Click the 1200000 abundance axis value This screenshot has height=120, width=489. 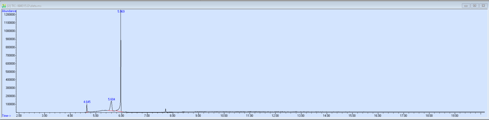(9, 15)
